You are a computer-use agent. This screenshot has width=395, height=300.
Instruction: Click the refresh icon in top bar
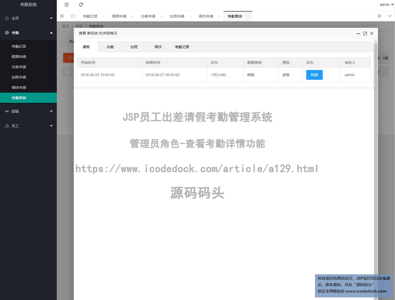[x=81, y=5]
